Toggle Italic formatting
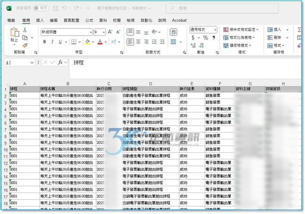305x214 pixels. coord(52,42)
